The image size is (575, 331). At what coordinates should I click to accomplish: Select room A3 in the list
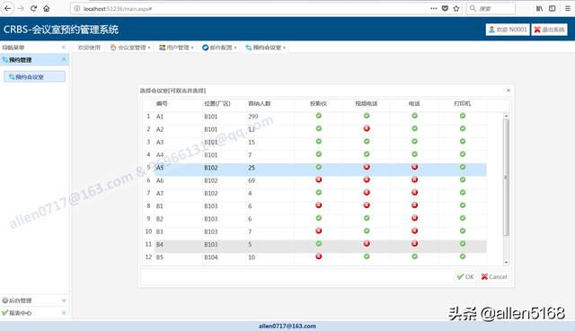tap(314, 142)
